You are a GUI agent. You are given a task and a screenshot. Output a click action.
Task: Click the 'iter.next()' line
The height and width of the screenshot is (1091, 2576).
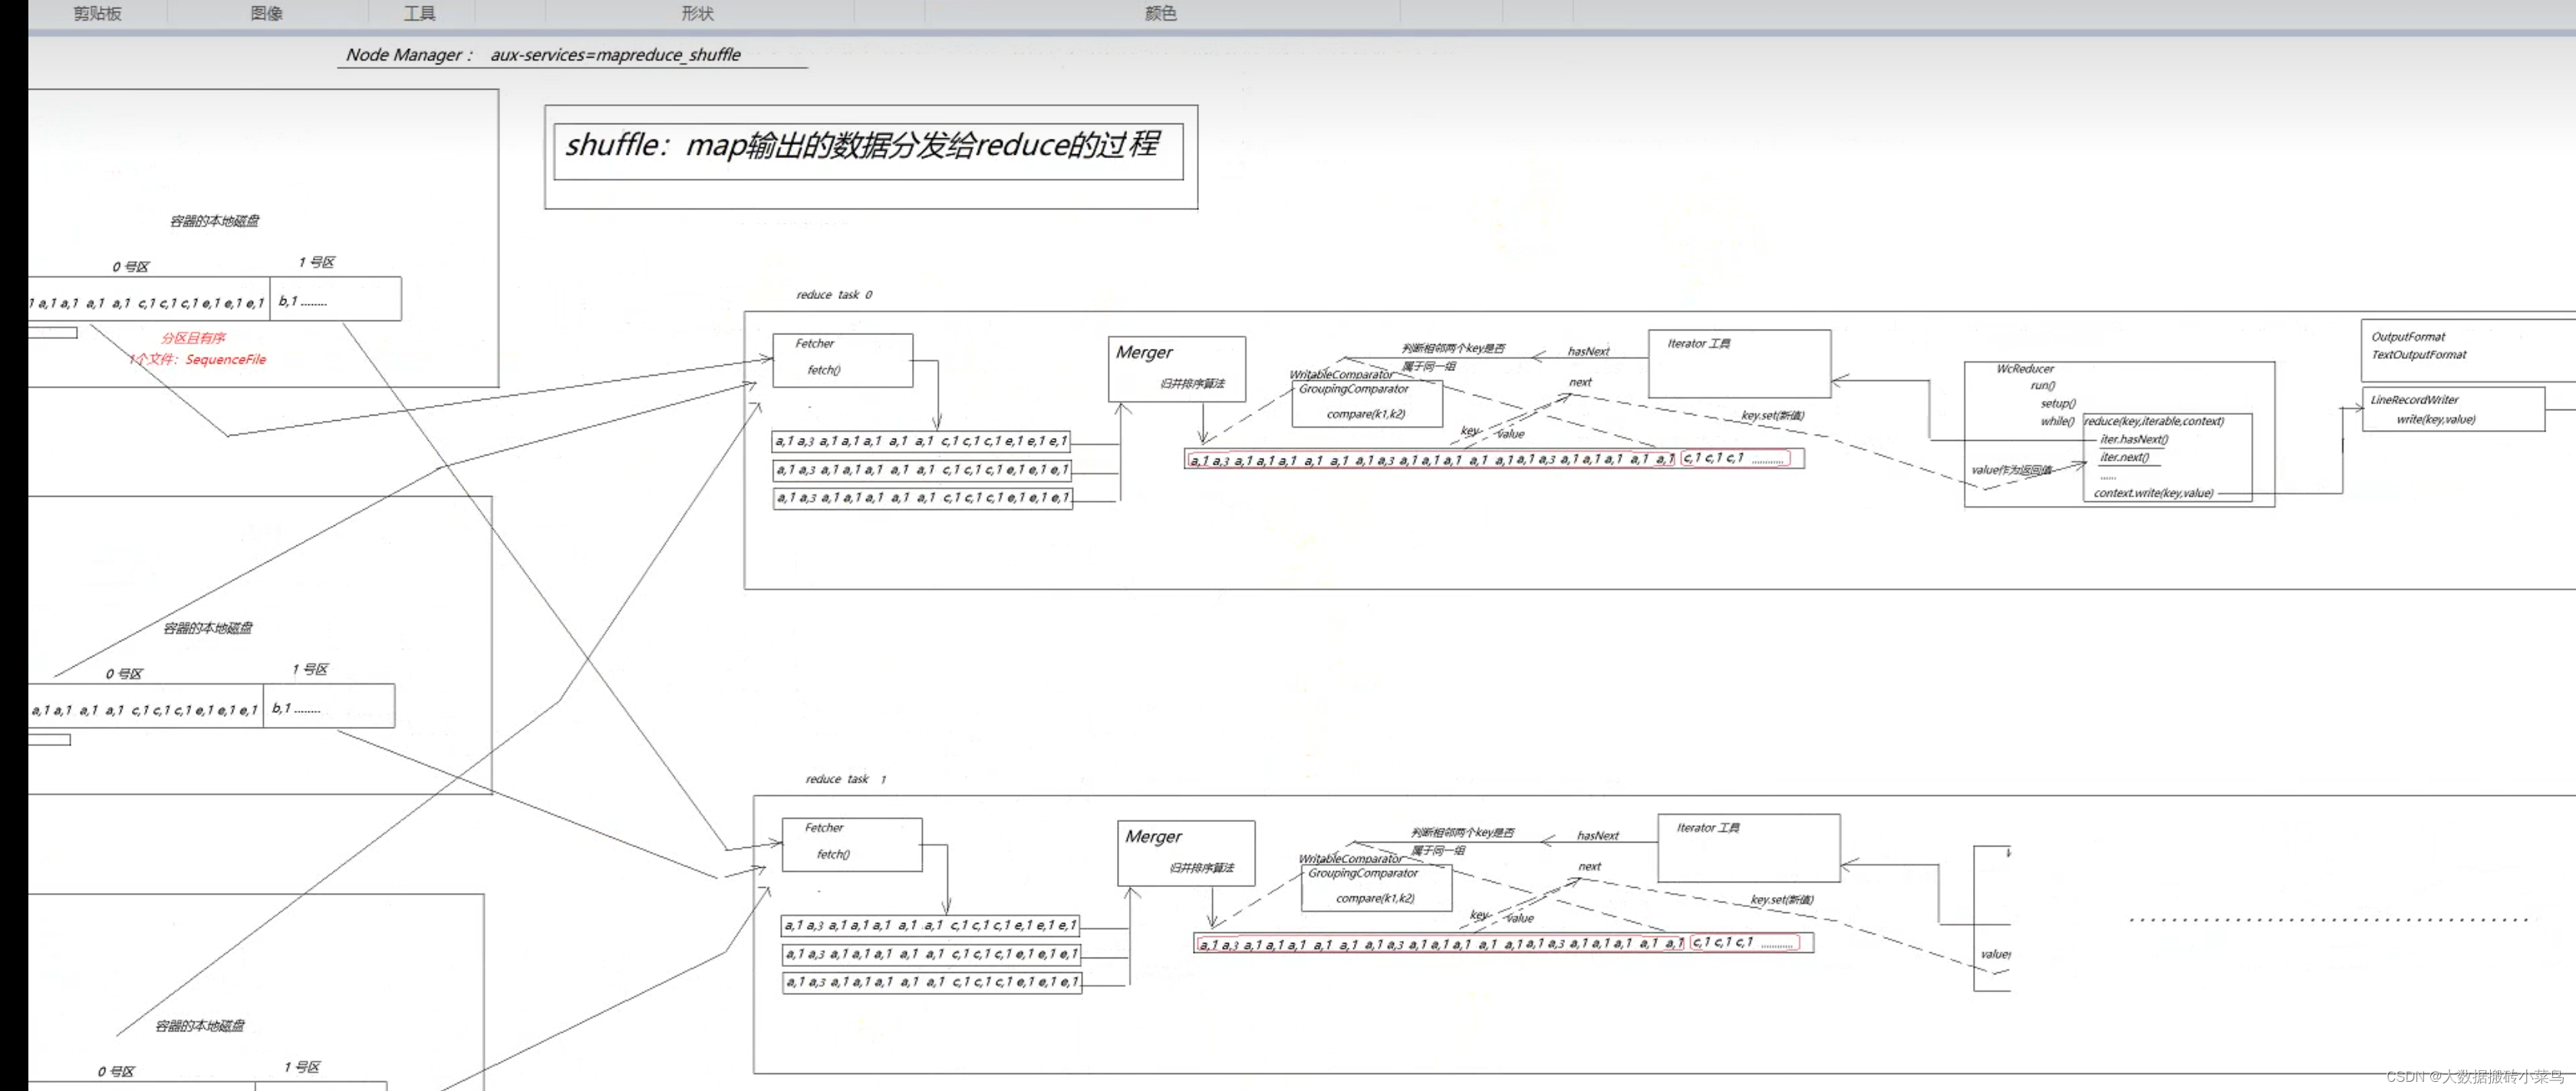(x=2124, y=457)
